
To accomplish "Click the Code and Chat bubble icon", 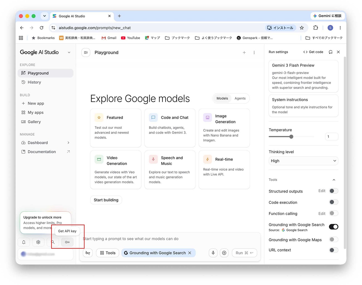I will (153, 117).
